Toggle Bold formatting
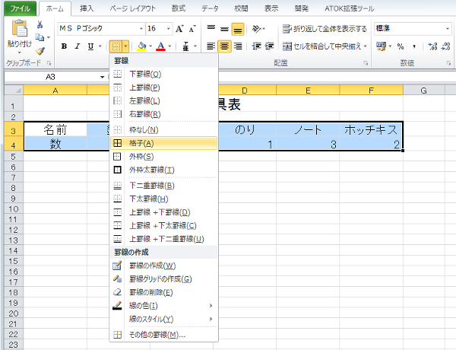Image resolution: width=456 pixels, height=350 pixels. click(x=64, y=46)
